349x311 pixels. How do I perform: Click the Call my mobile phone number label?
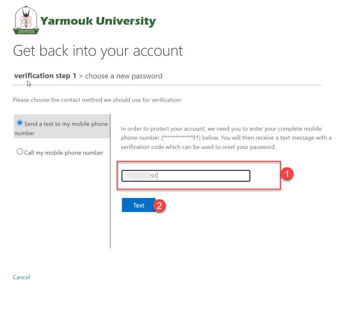point(64,153)
